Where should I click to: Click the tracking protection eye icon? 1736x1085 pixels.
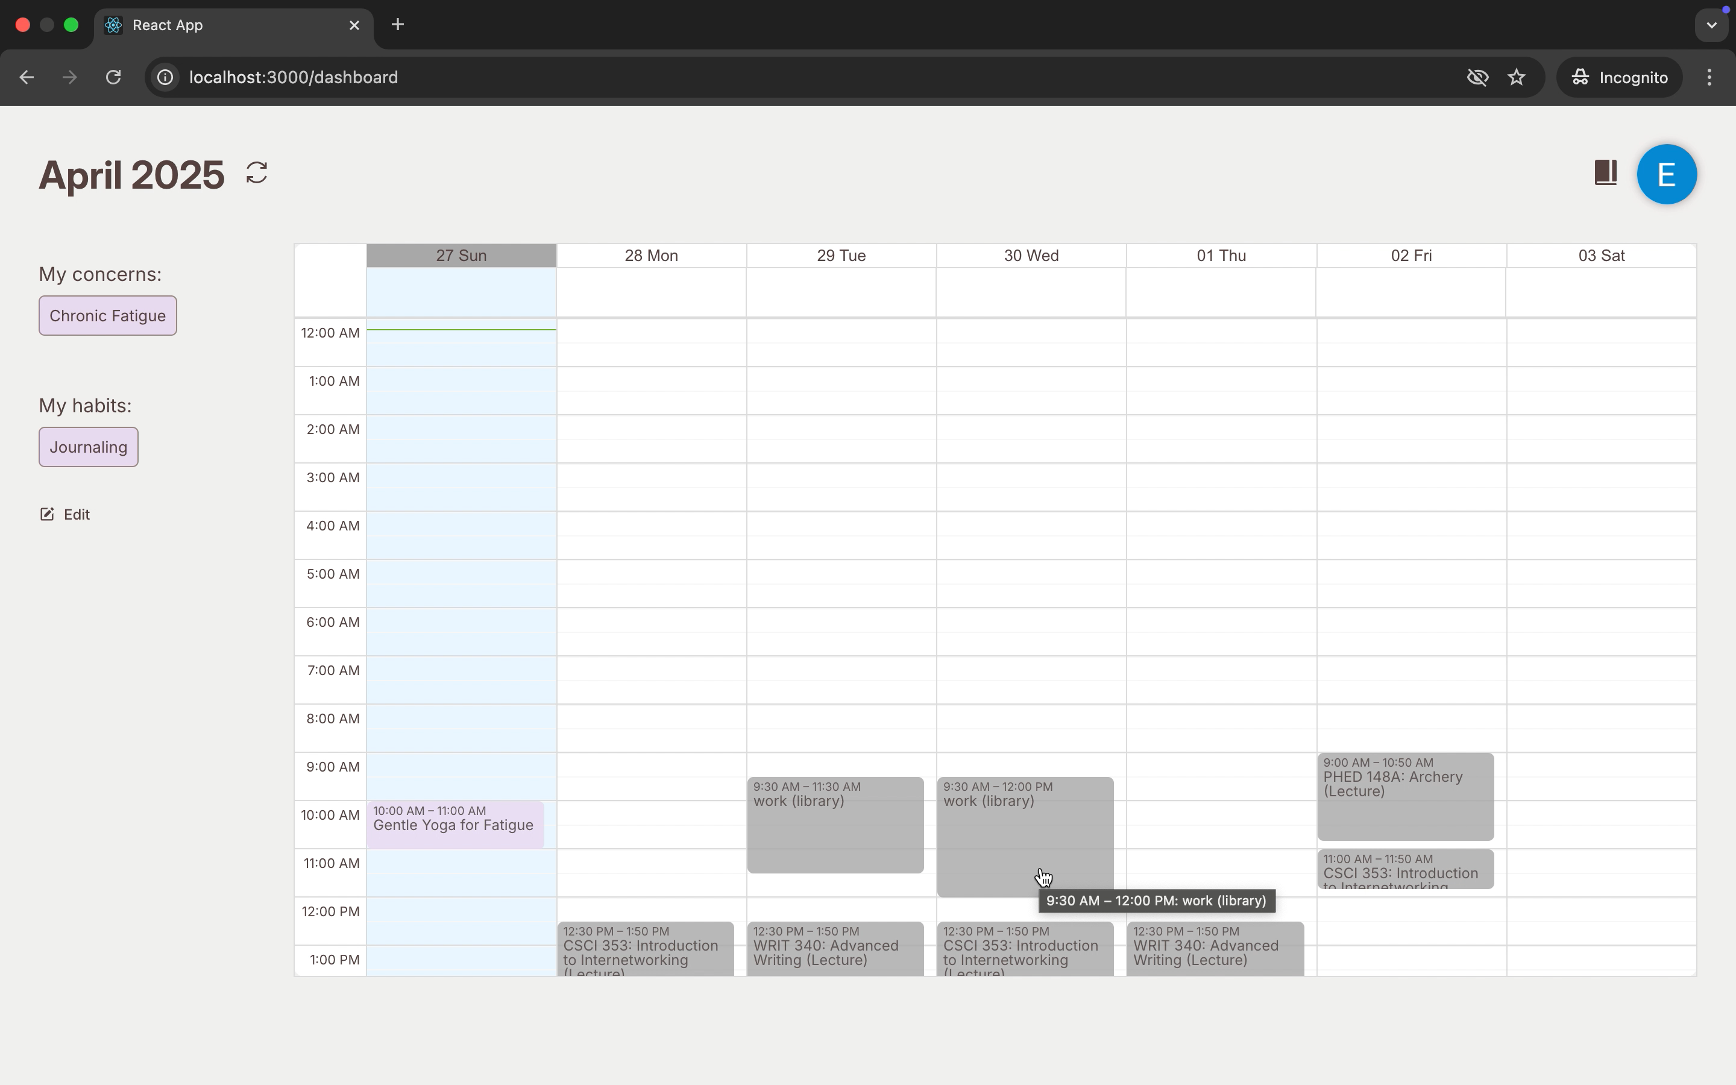click(x=1477, y=78)
